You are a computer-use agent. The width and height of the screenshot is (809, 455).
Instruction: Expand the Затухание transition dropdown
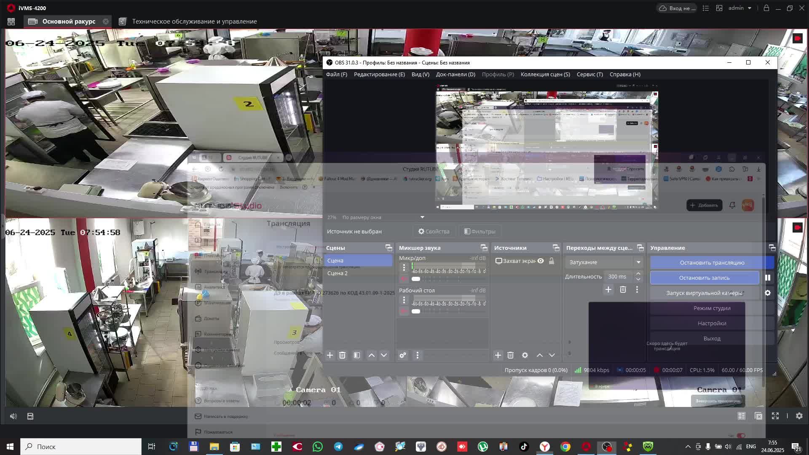(638, 262)
